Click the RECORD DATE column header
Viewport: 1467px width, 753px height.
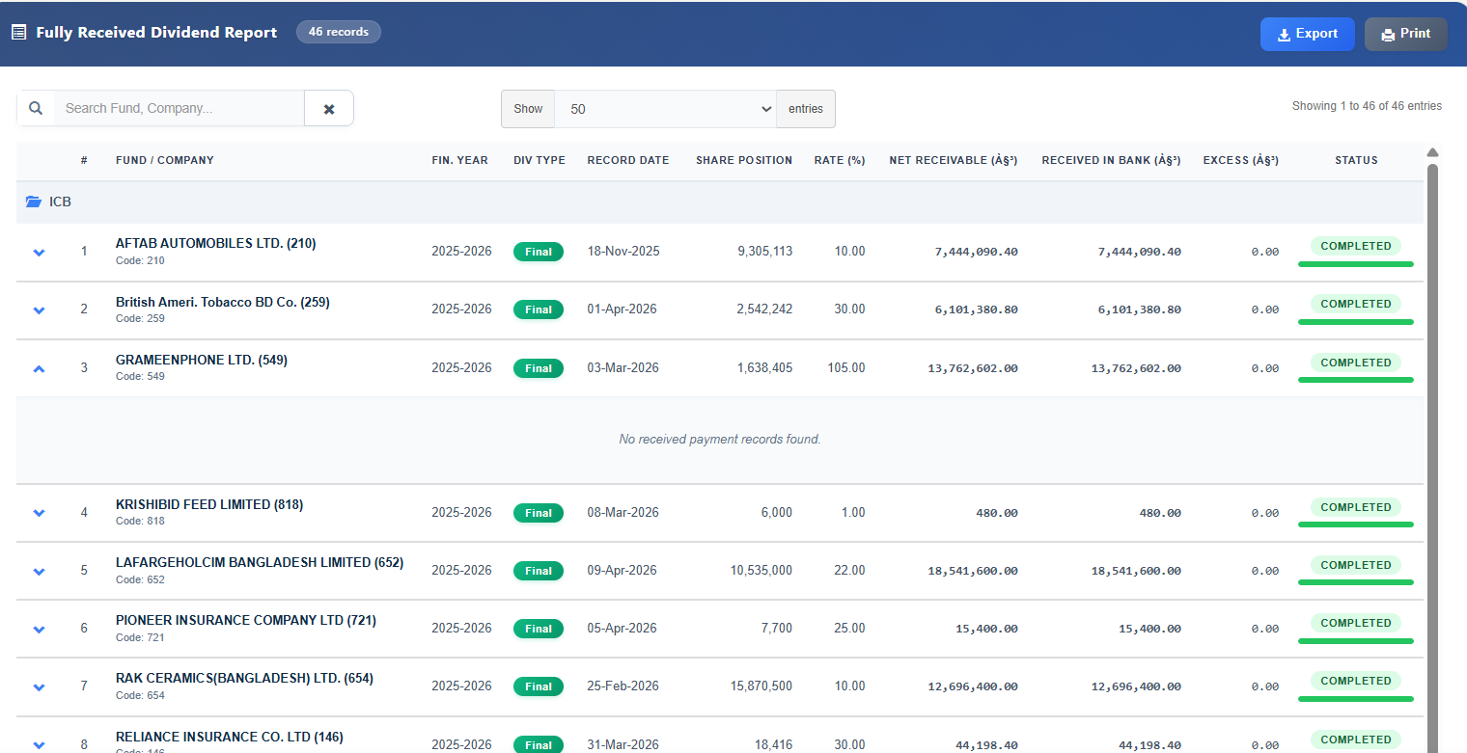pyautogui.click(x=628, y=160)
